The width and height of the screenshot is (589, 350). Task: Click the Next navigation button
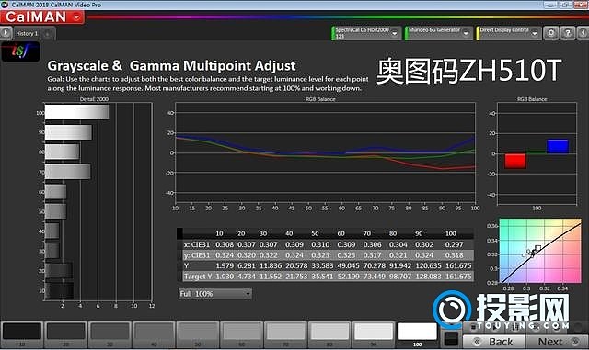pyautogui.click(x=557, y=342)
